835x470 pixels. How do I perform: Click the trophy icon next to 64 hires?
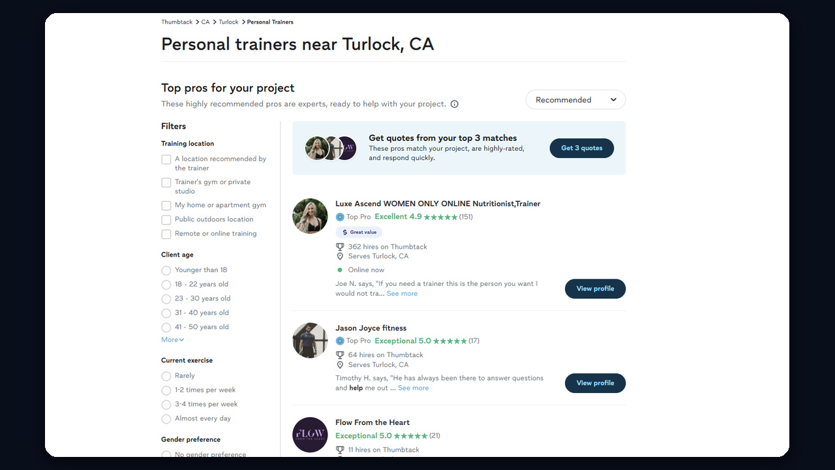click(340, 355)
